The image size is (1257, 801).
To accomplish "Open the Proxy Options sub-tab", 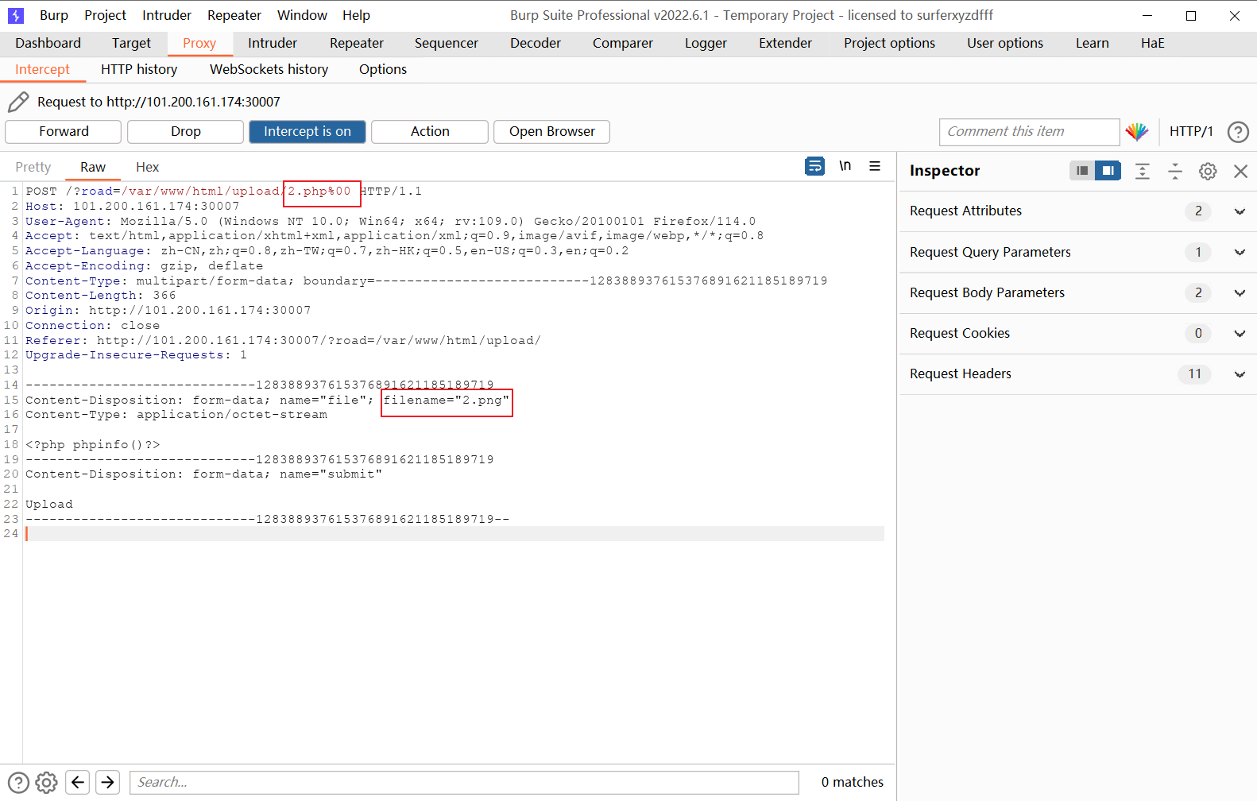I will [383, 69].
